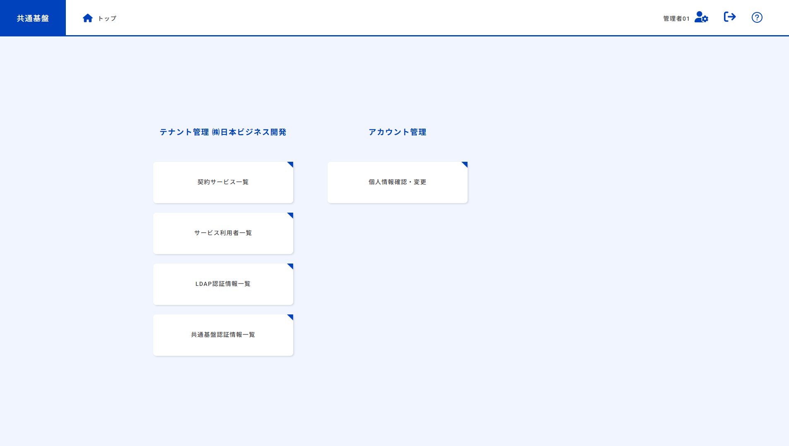
Task: Open help using the question mark icon
Action: click(757, 17)
